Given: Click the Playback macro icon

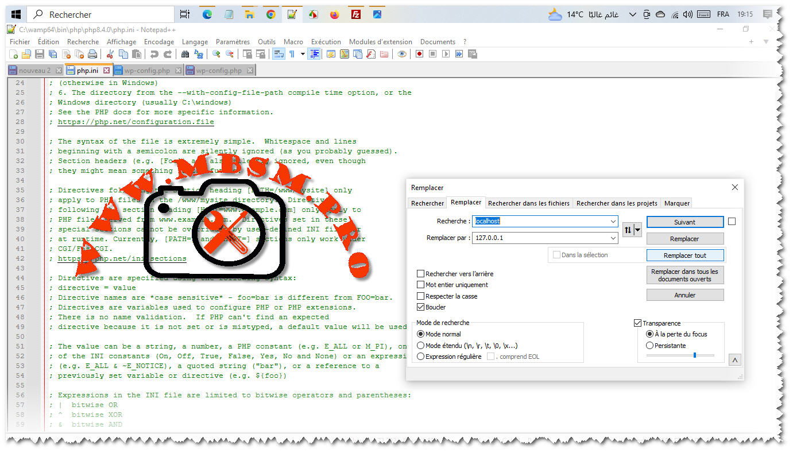Looking at the screenshot, I should pyautogui.click(x=446, y=54).
